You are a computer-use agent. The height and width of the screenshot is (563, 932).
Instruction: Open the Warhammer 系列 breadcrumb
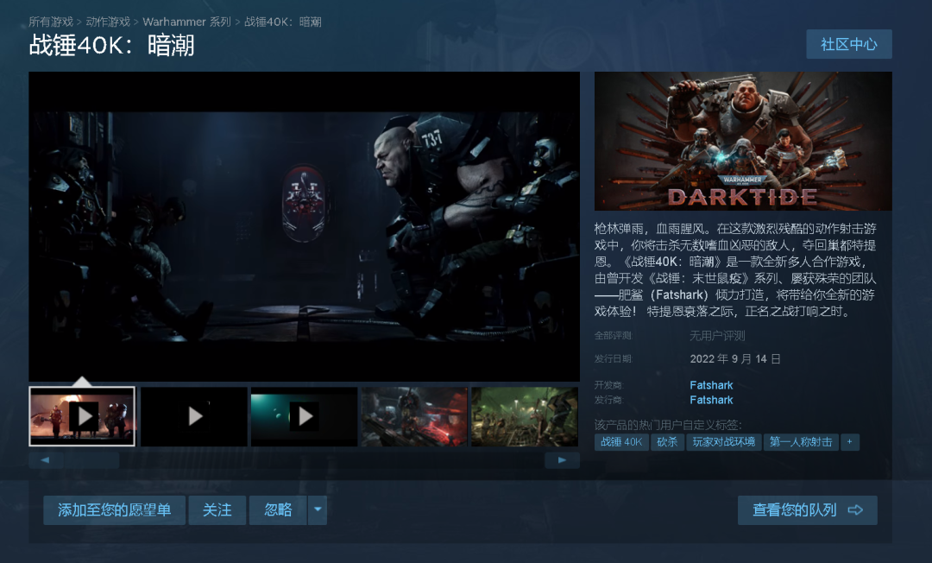(186, 22)
